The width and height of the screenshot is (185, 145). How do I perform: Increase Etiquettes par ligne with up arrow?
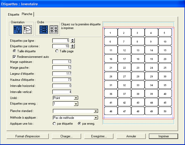73,40
